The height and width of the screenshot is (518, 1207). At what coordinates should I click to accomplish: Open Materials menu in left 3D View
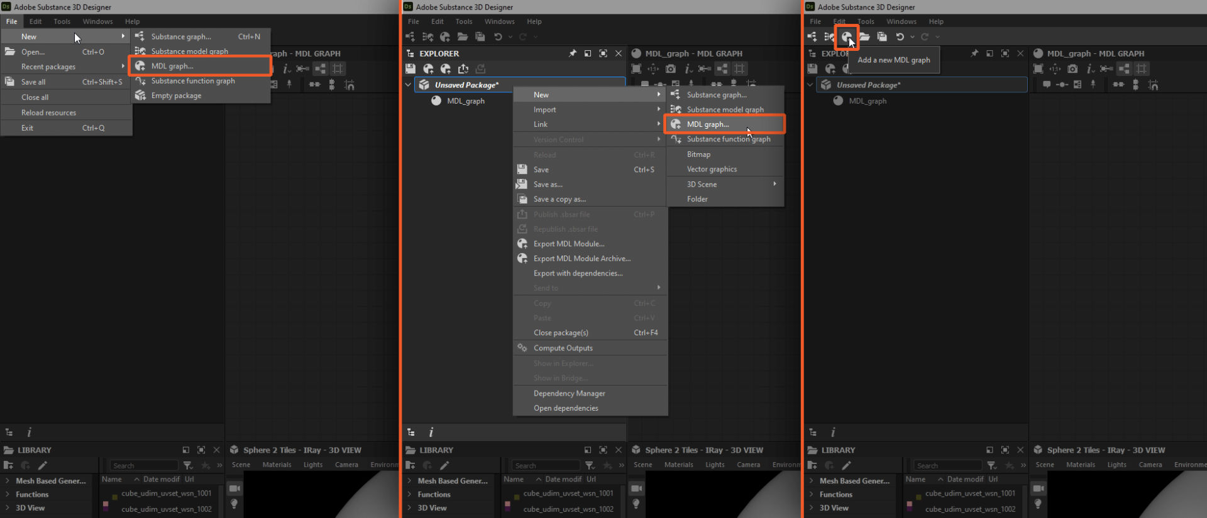[x=277, y=465]
